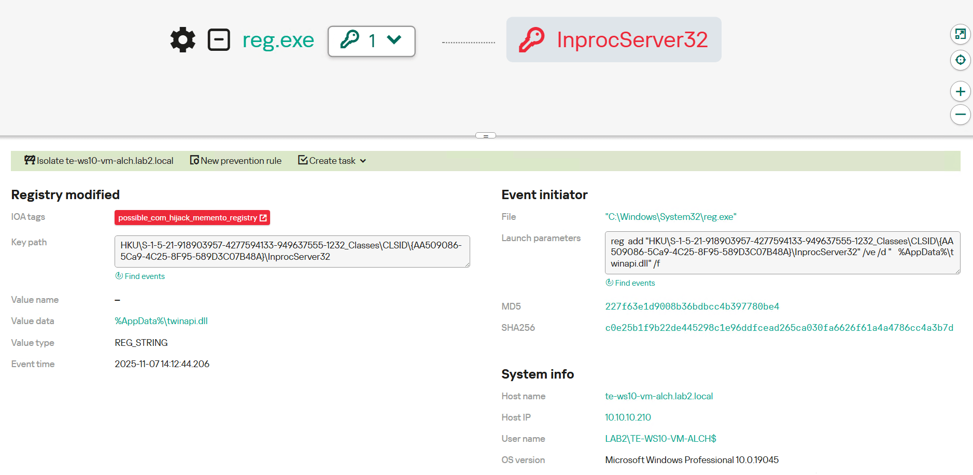Click the MD5 hash value

click(692, 306)
